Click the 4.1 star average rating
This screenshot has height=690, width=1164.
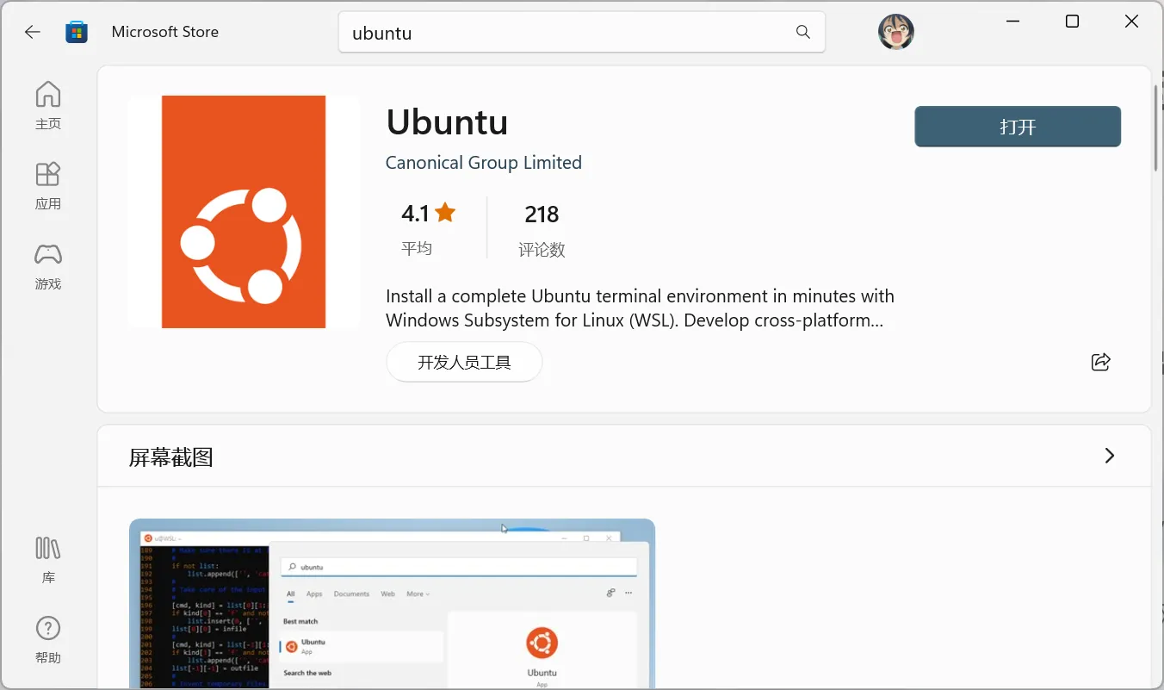point(428,227)
